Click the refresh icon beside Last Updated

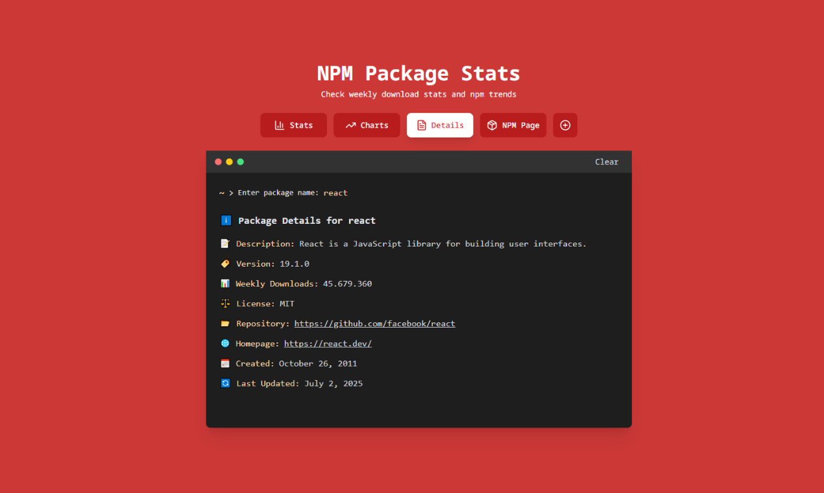point(225,383)
